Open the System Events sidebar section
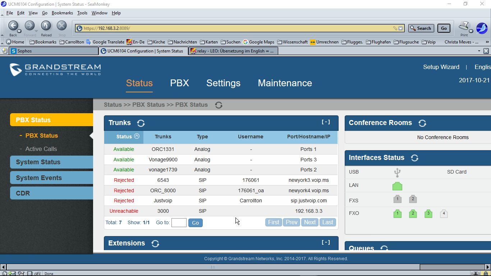 [x=51, y=178]
